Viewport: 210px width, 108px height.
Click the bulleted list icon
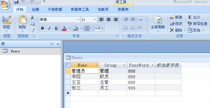tap(132, 28)
